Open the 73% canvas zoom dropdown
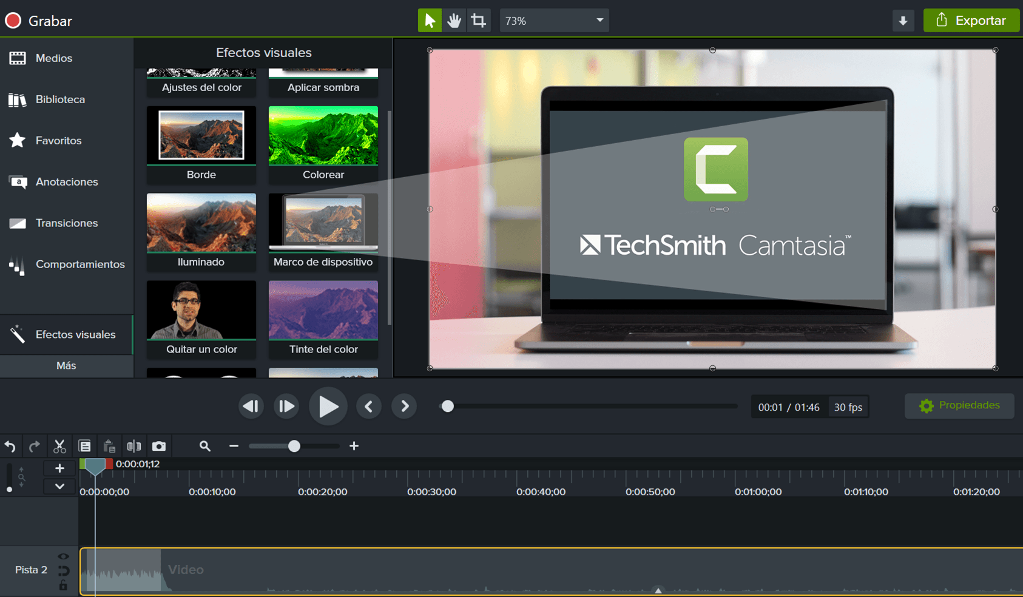The width and height of the screenshot is (1023, 597). pos(554,21)
